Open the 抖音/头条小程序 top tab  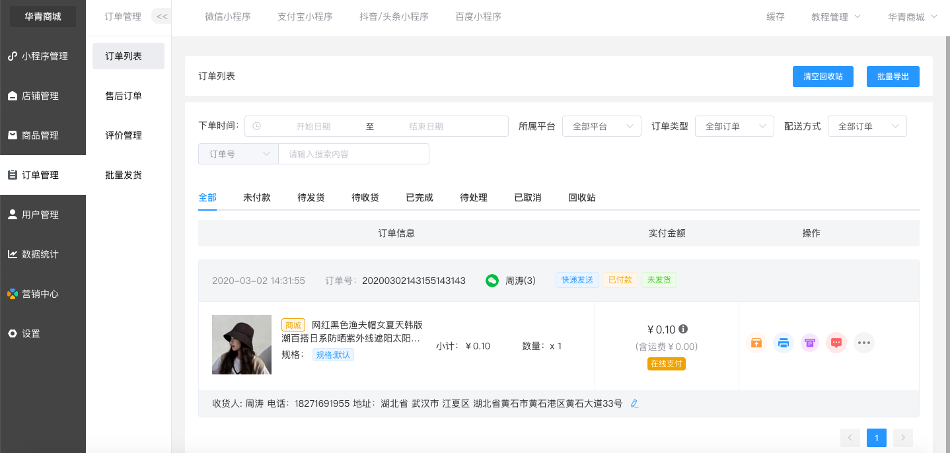[x=394, y=17]
